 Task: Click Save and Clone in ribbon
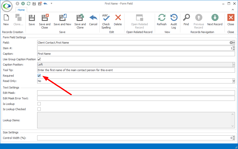(80, 21)
